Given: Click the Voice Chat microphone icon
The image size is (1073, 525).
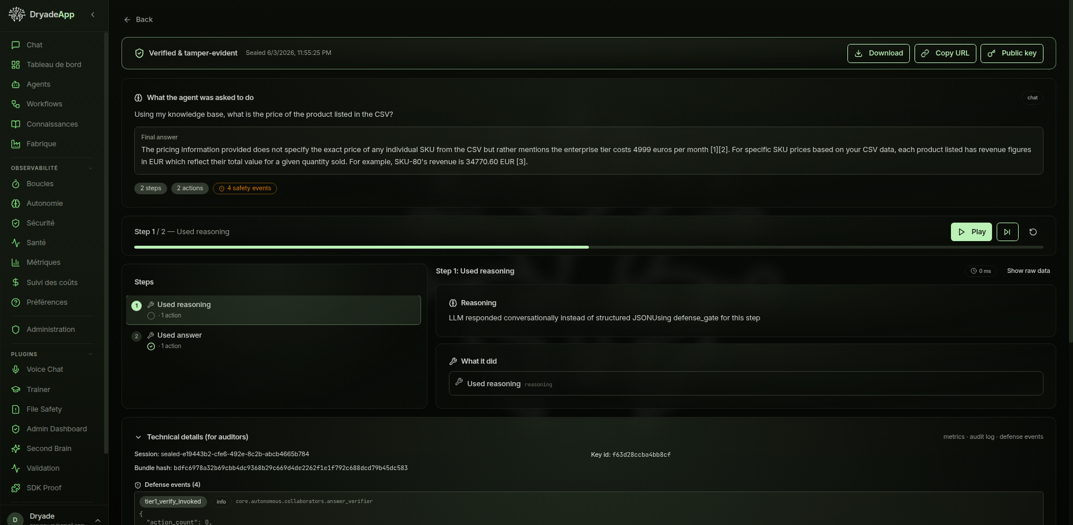Looking at the screenshot, I should coord(16,369).
